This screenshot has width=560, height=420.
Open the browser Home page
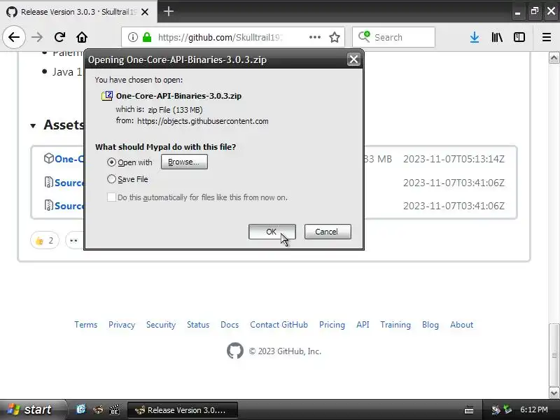click(82, 37)
